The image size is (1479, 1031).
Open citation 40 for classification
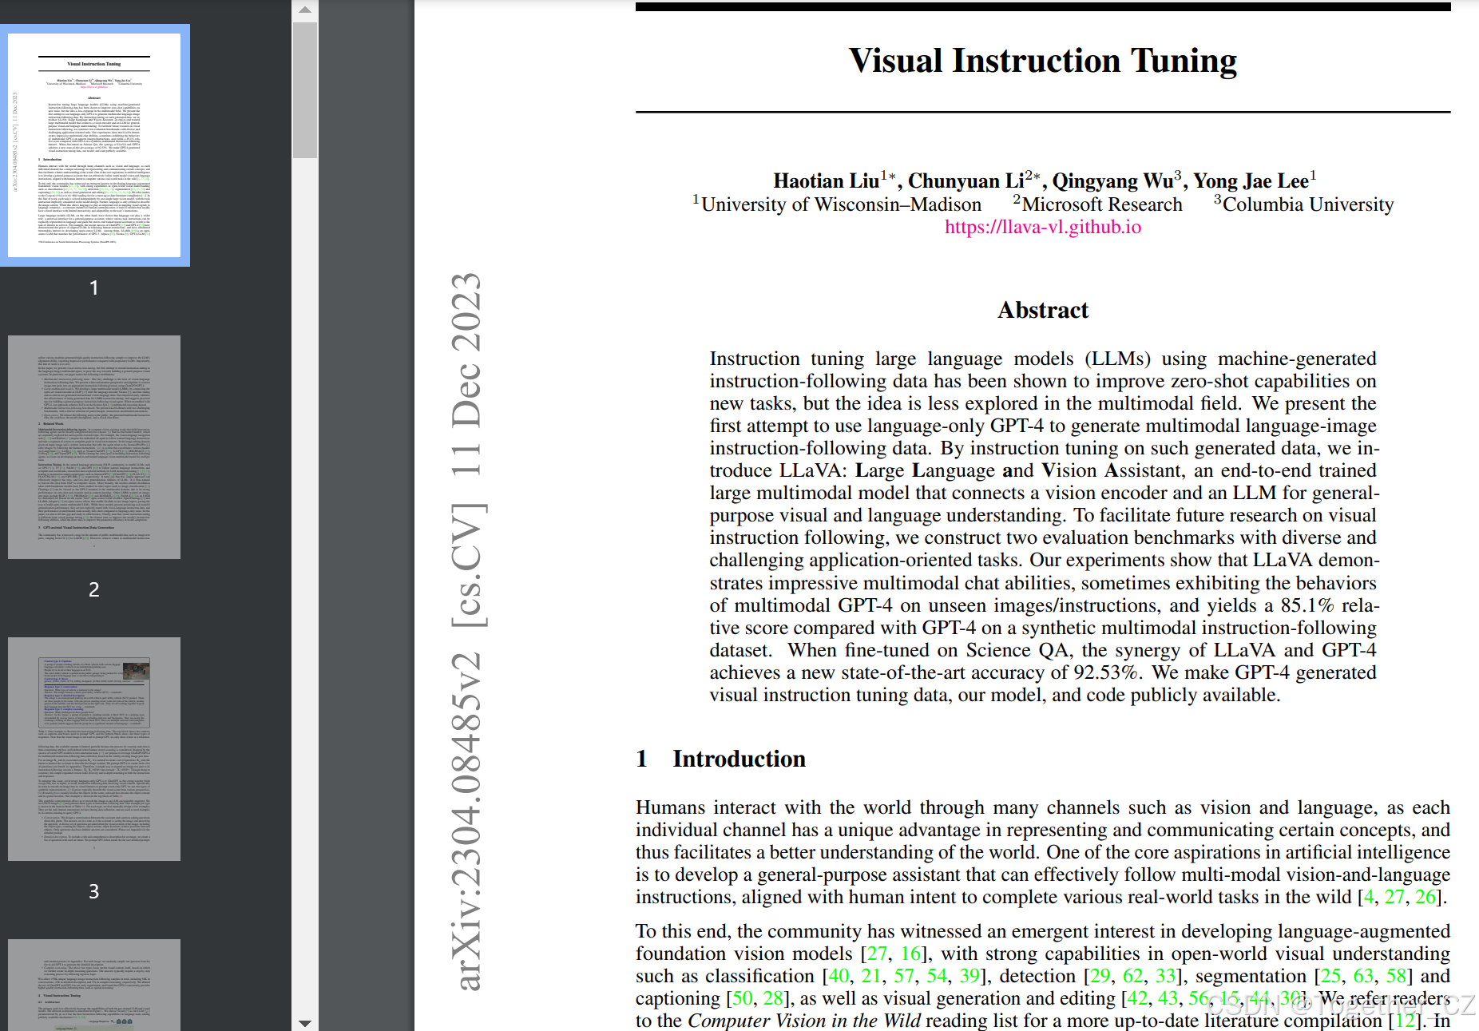click(x=839, y=976)
